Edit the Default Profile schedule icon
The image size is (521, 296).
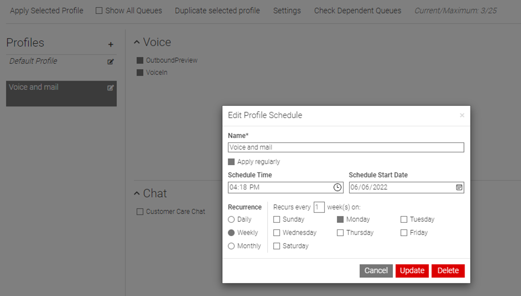[x=111, y=62]
